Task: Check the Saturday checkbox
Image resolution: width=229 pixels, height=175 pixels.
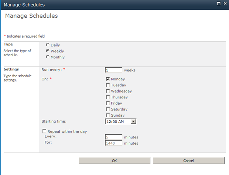Action: coord(108,109)
